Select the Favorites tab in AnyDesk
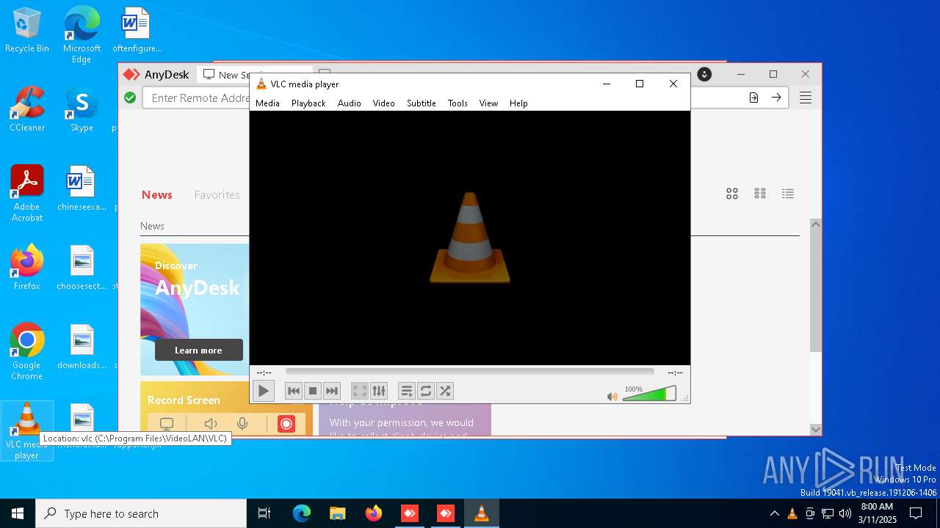Image resolution: width=940 pixels, height=528 pixels. tap(217, 194)
